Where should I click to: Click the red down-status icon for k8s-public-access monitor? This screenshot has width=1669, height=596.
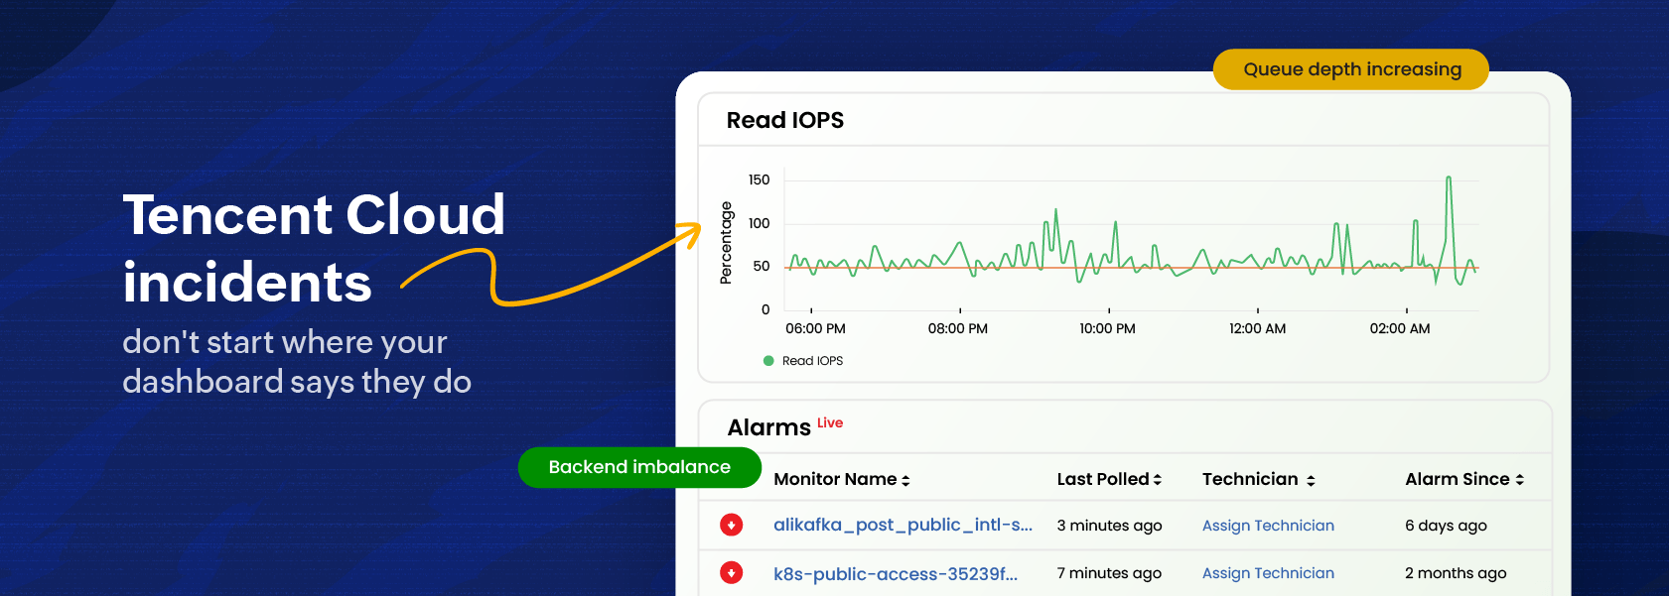732,572
